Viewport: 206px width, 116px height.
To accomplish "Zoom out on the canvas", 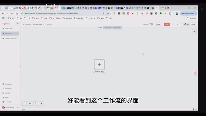I will tap(35, 103).
